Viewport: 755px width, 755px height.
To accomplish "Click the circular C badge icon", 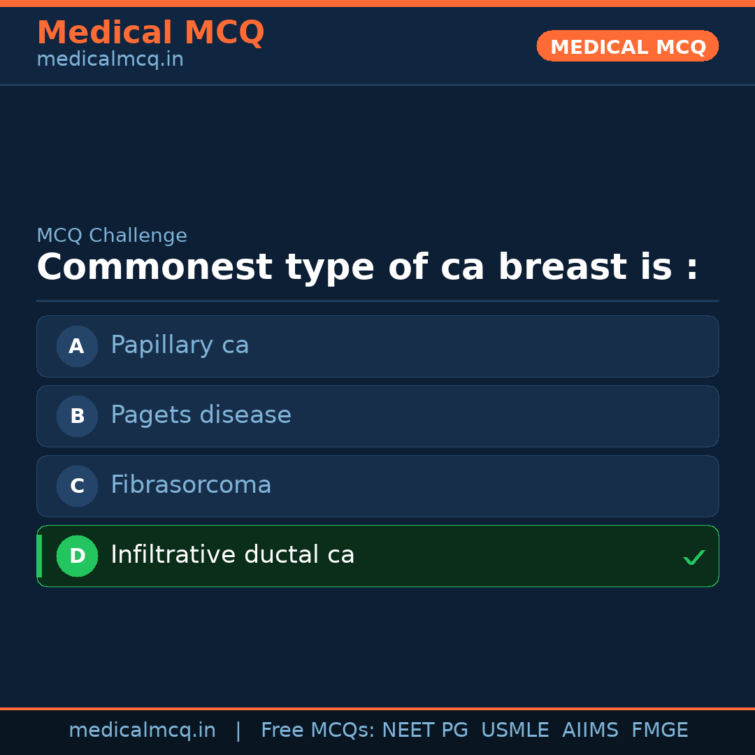I will (77, 486).
